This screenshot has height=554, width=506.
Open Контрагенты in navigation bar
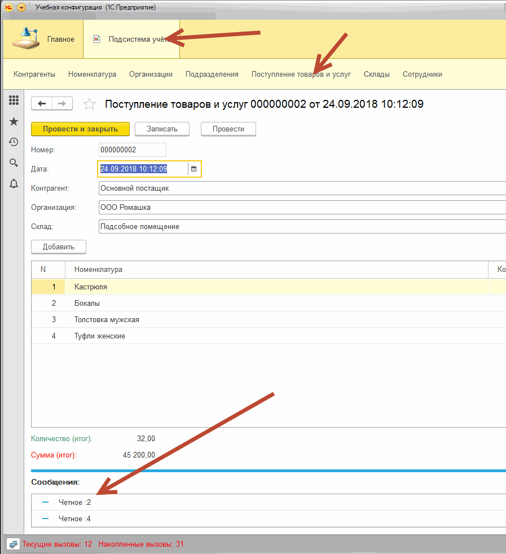point(34,74)
